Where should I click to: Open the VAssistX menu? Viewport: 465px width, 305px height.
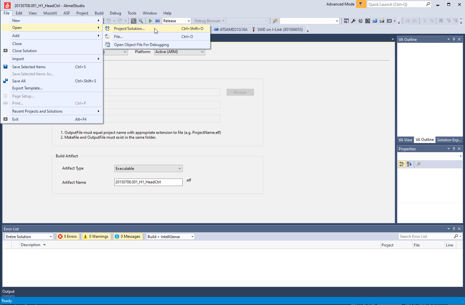tap(50, 13)
